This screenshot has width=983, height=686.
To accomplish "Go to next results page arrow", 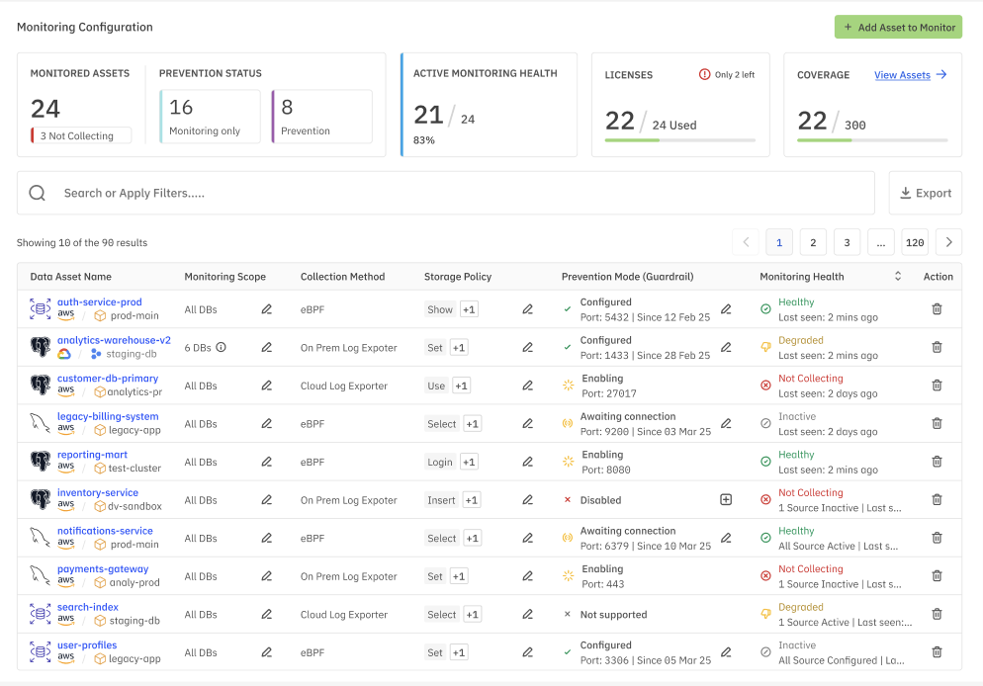I will coord(948,242).
